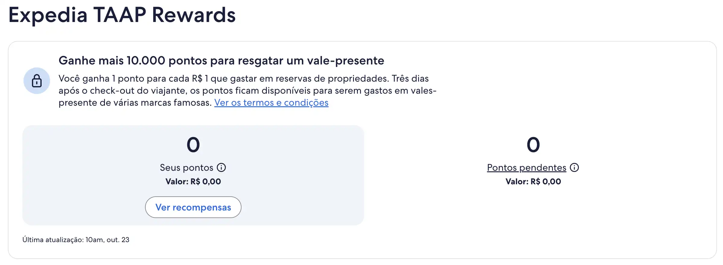Image resolution: width=723 pixels, height=265 pixels.
Task: Click the Ganhe mais 10.000 pontos heading
Action: (221, 61)
